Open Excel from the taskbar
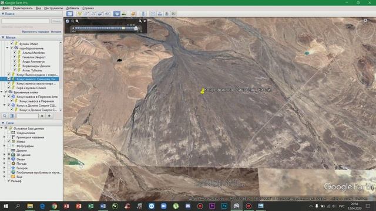This screenshot has width=376, height=211. click(x=91, y=206)
